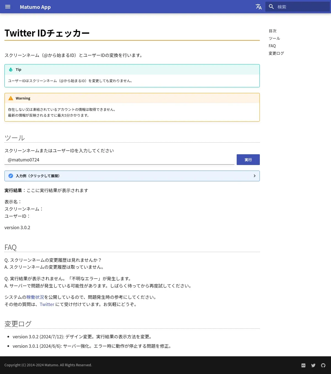Click the 変更ログ section heading

click(x=18, y=324)
